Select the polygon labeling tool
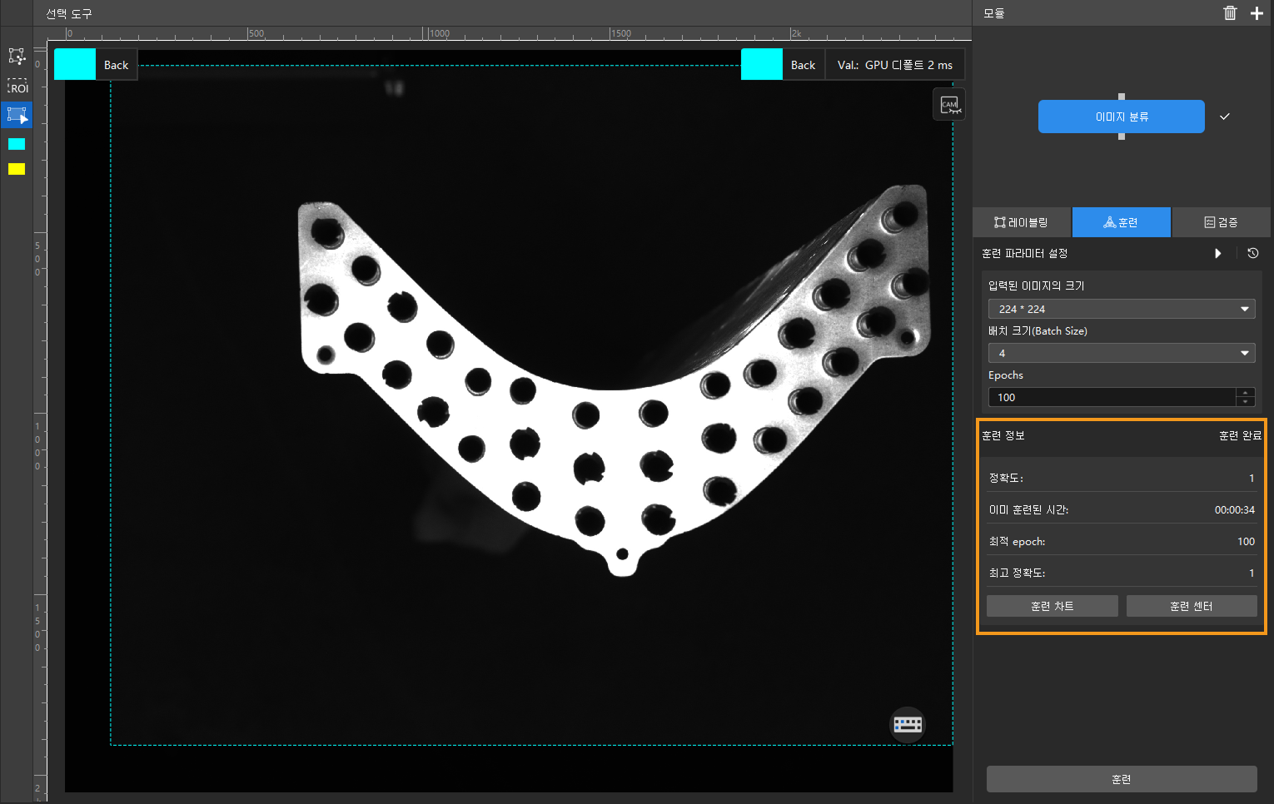Image resolution: width=1274 pixels, height=804 pixels. click(x=17, y=57)
